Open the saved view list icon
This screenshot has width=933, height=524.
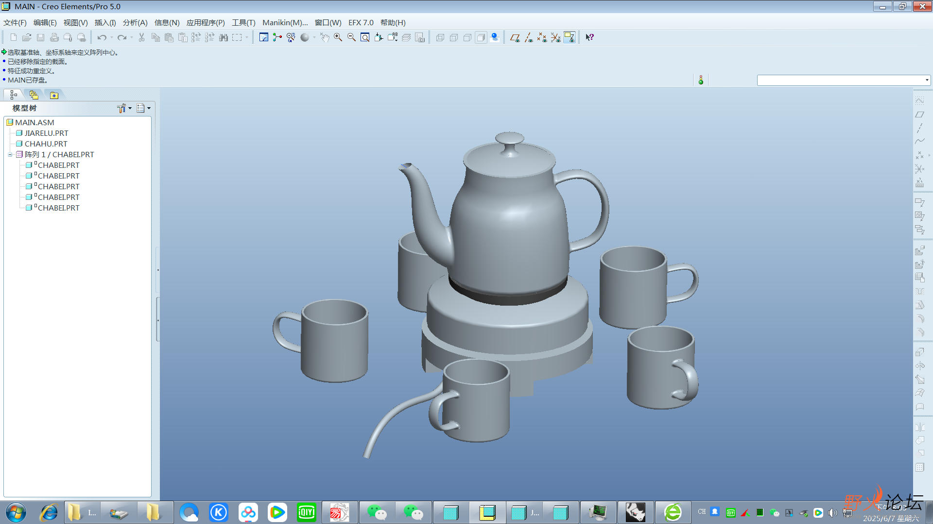tap(393, 37)
